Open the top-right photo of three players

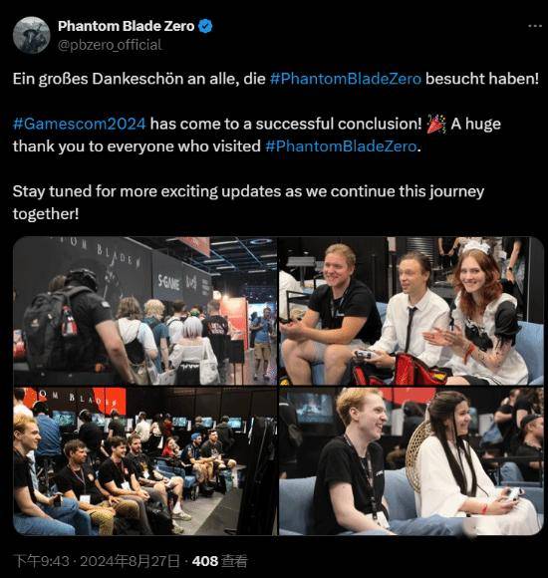pyautogui.click(x=411, y=311)
